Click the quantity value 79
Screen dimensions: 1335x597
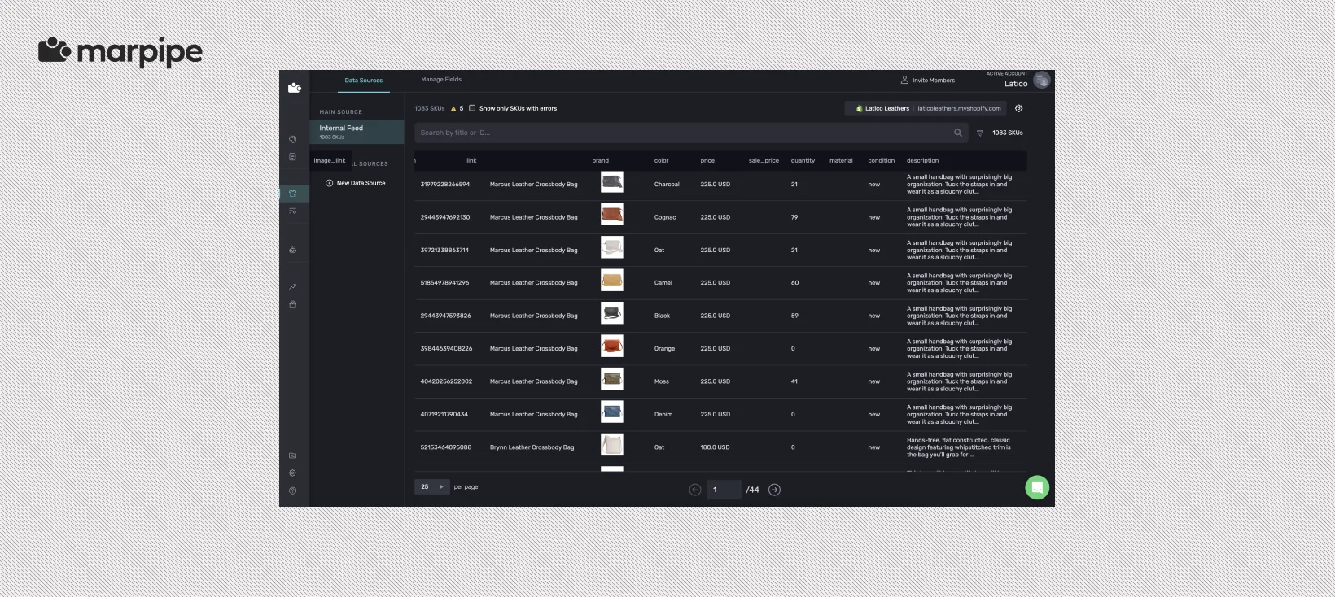(794, 217)
